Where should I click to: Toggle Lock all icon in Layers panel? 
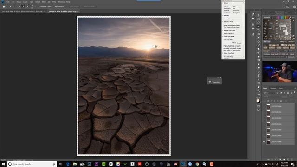[x=281, y=101]
